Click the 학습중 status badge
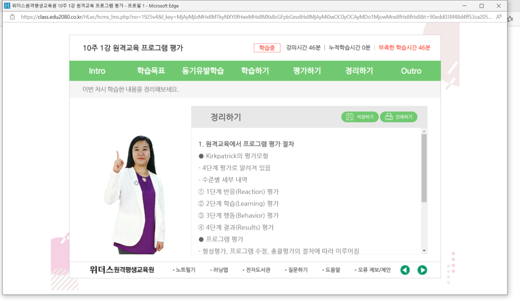 click(x=267, y=48)
